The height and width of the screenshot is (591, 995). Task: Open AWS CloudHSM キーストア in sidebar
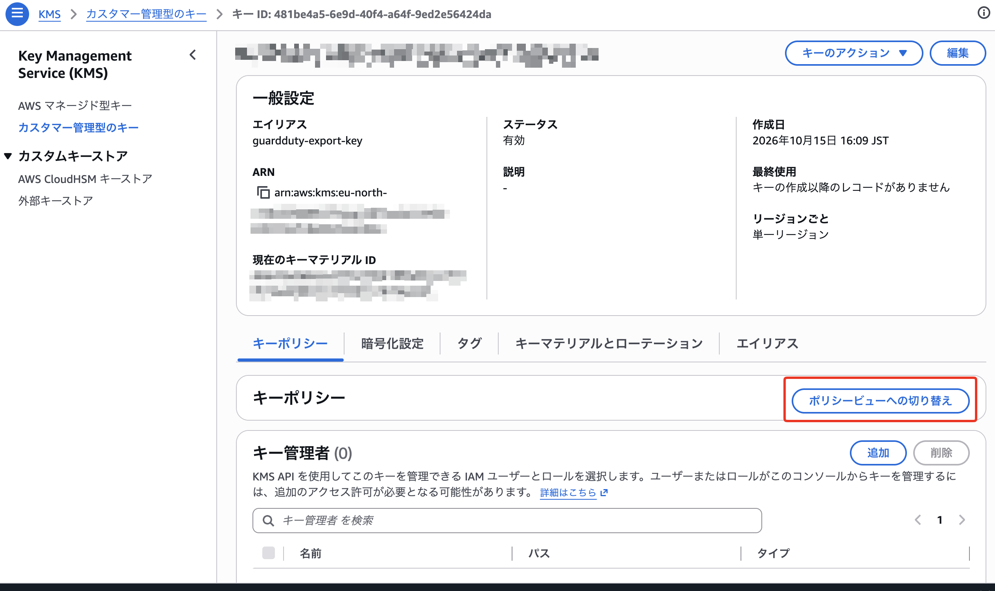85,179
